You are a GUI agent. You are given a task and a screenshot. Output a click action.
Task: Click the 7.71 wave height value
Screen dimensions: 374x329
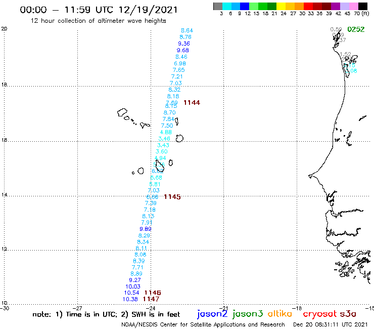137,268
